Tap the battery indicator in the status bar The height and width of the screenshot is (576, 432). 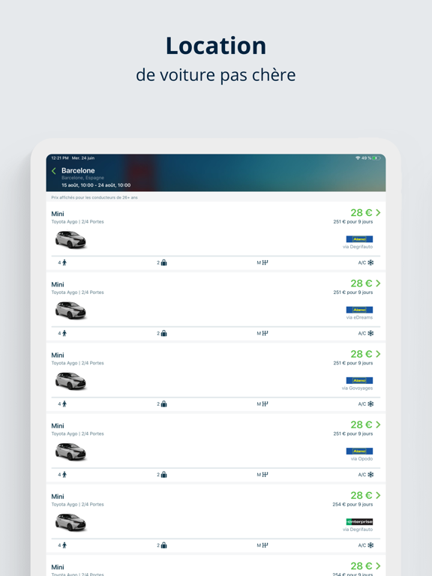[x=376, y=158]
